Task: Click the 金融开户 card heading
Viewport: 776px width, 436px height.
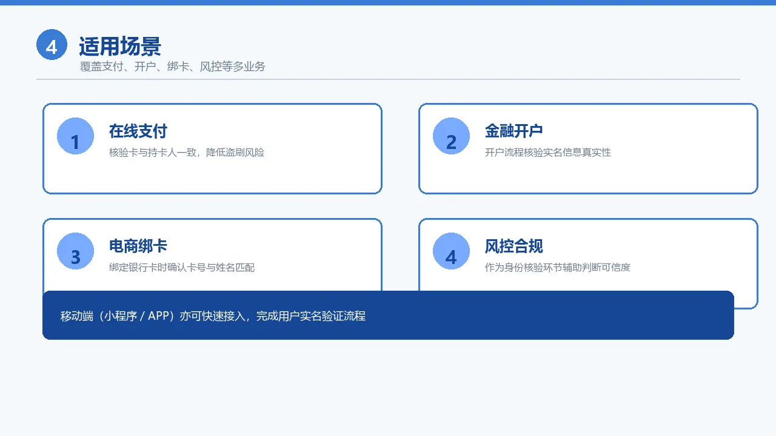Action: click(514, 131)
